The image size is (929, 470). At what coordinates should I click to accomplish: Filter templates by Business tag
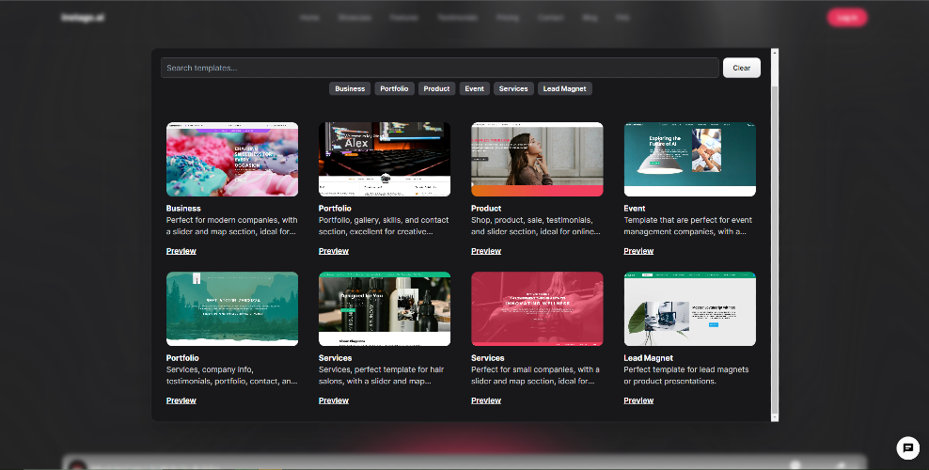[x=350, y=88]
